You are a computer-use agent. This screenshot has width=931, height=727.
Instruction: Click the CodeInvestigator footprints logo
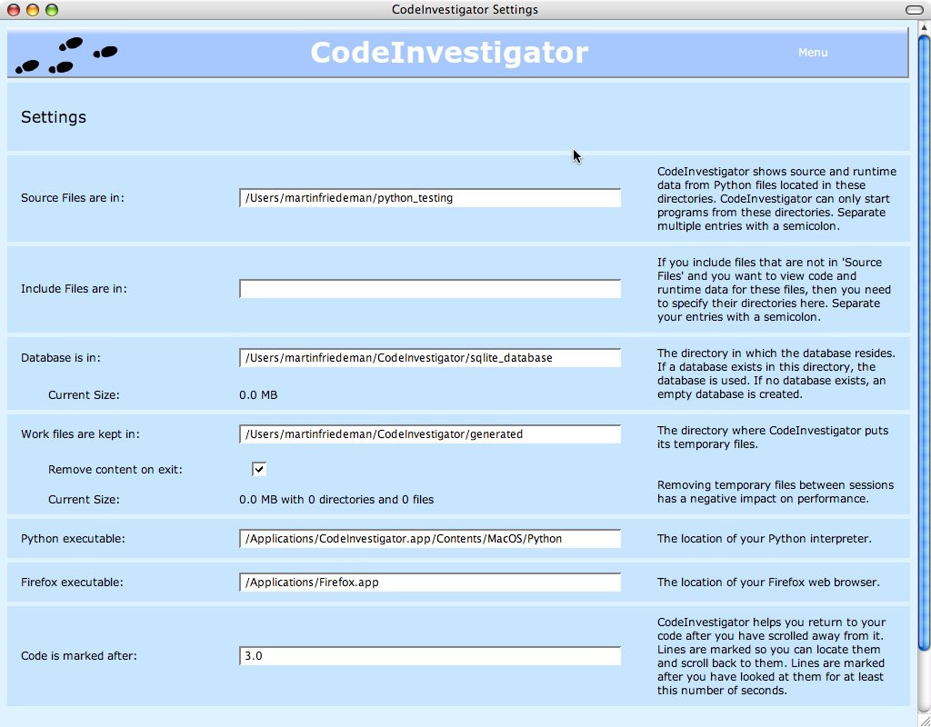[66, 55]
